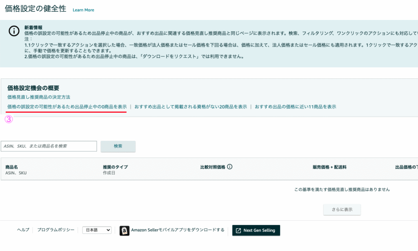Click the external-link icon on Next Gen Selling

click(x=238, y=231)
